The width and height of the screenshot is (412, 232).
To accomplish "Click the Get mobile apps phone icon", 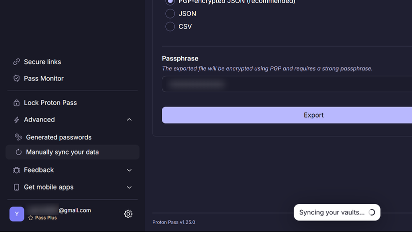I will 16,187.
